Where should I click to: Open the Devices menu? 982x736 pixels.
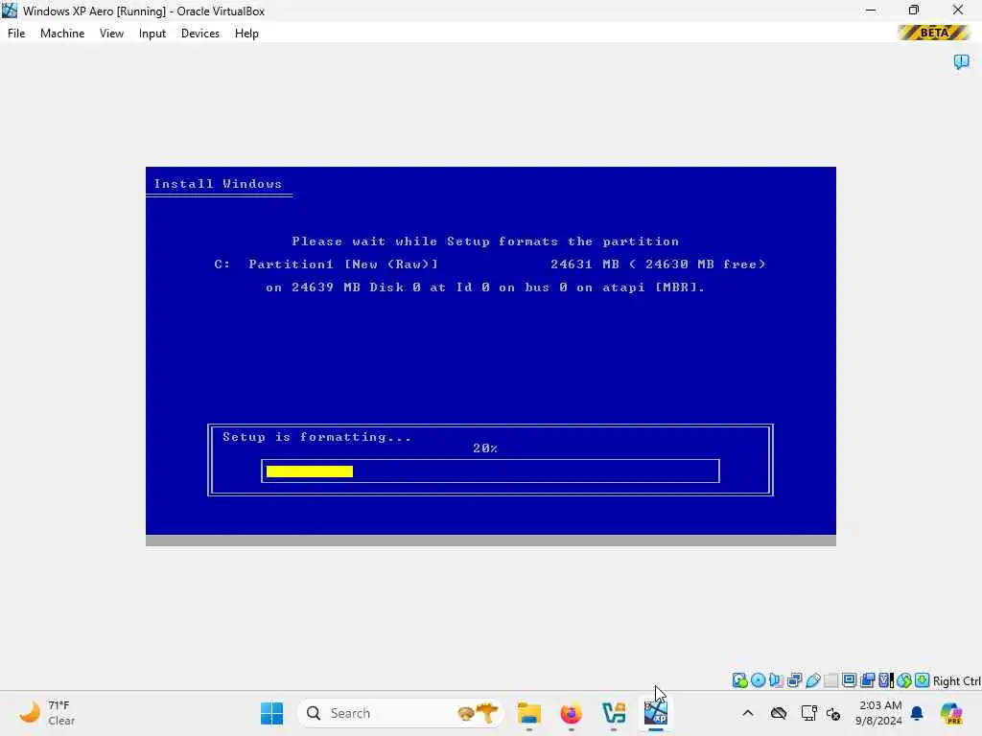click(199, 34)
